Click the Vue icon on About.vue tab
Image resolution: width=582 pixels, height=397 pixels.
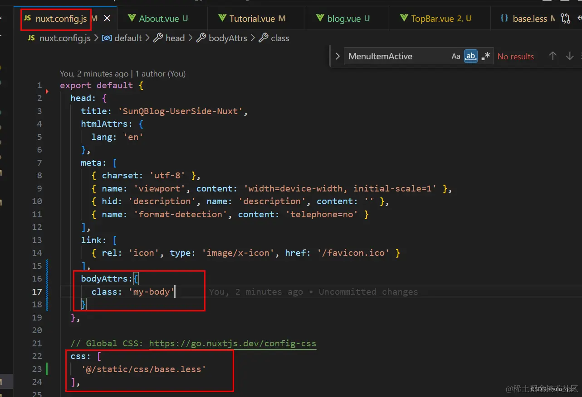pyautogui.click(x=132, y=19)
